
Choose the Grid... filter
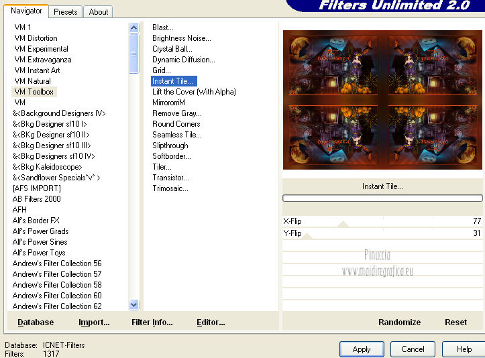tap(161, 70)
